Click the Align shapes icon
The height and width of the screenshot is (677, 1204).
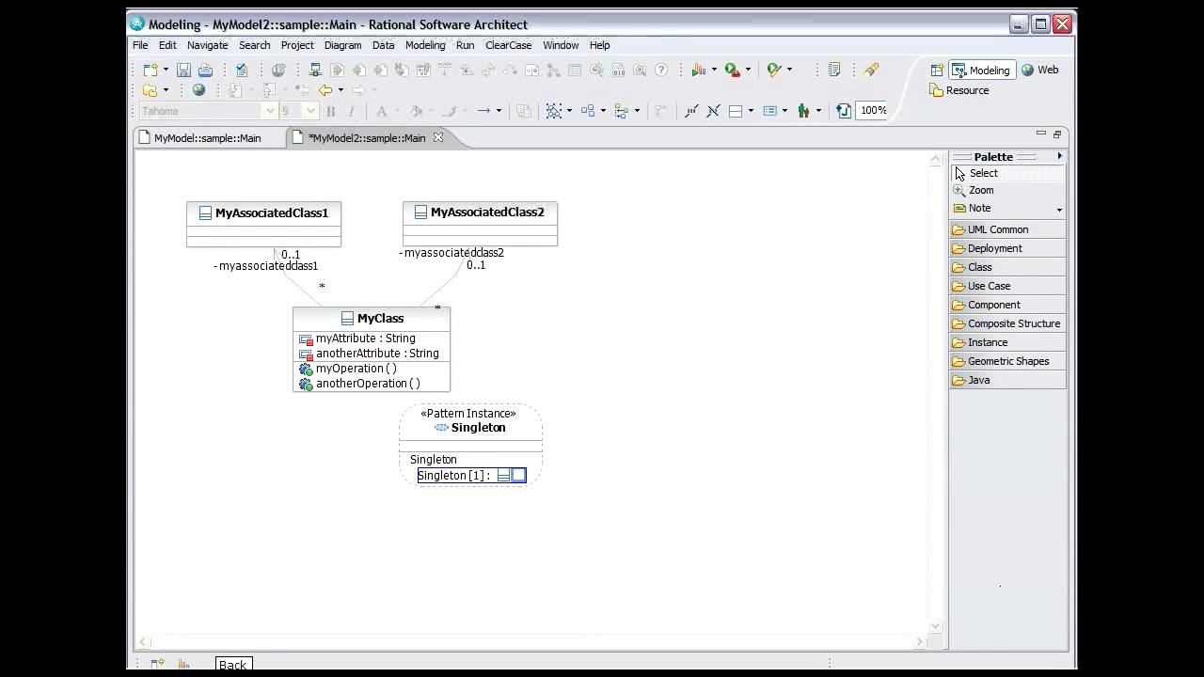[x=621, y=111]
